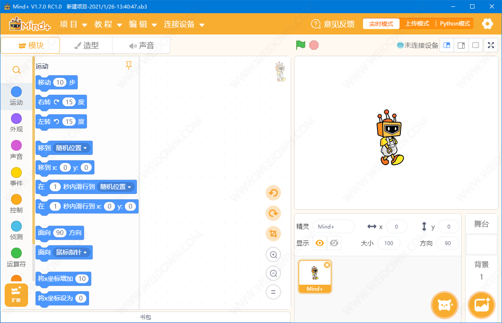Screen dimensions: 502x323
Task: Add a new sprite from library
Action: coord(445,305)
